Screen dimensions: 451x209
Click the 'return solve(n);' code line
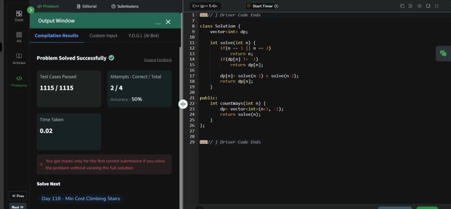(x=241, y=115)
